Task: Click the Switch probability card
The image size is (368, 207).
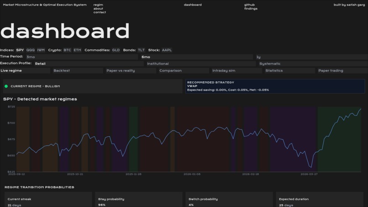Action: [229, 200]
